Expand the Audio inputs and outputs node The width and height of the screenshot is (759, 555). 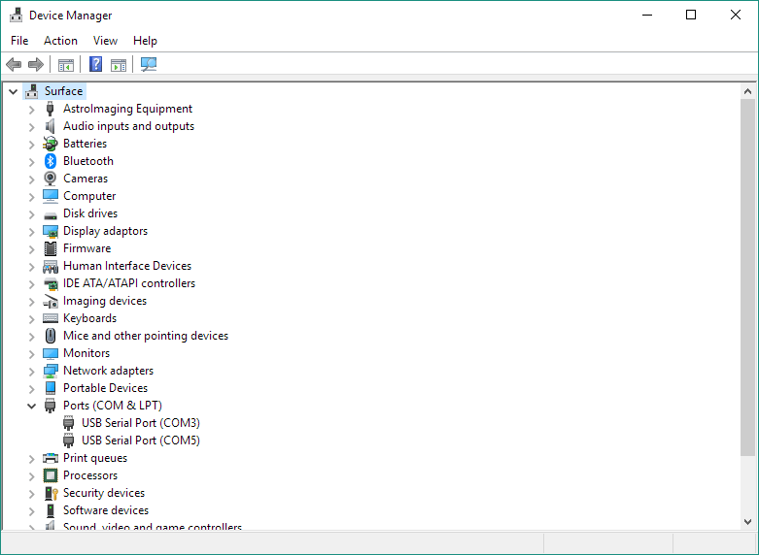pos(31,126)
